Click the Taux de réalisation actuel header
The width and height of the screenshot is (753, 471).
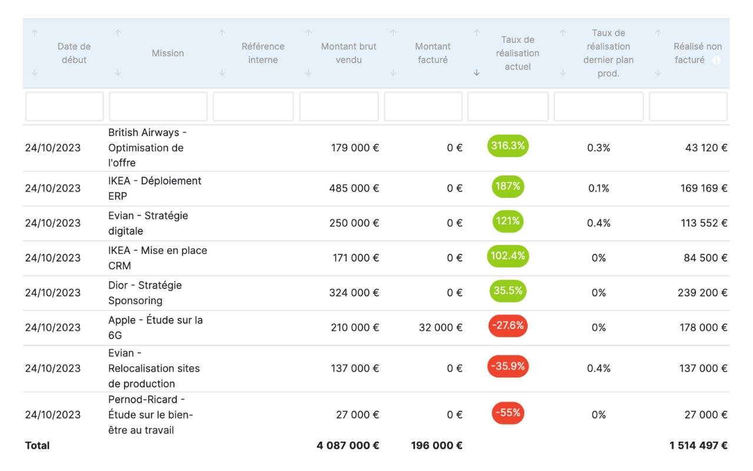point(518,53)
